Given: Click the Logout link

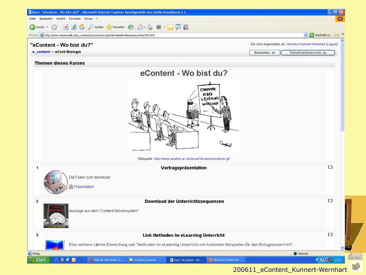Looking at the screenshot, I should pyautogui.click(x=332, y=44).
